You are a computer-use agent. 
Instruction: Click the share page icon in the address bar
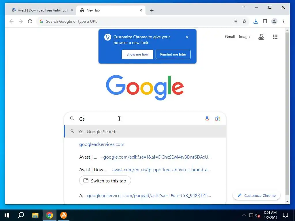point(235,21)
